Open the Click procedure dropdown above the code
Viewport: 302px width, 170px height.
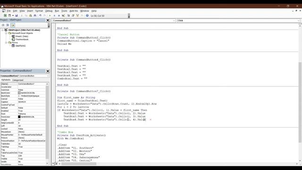[298, 21]
